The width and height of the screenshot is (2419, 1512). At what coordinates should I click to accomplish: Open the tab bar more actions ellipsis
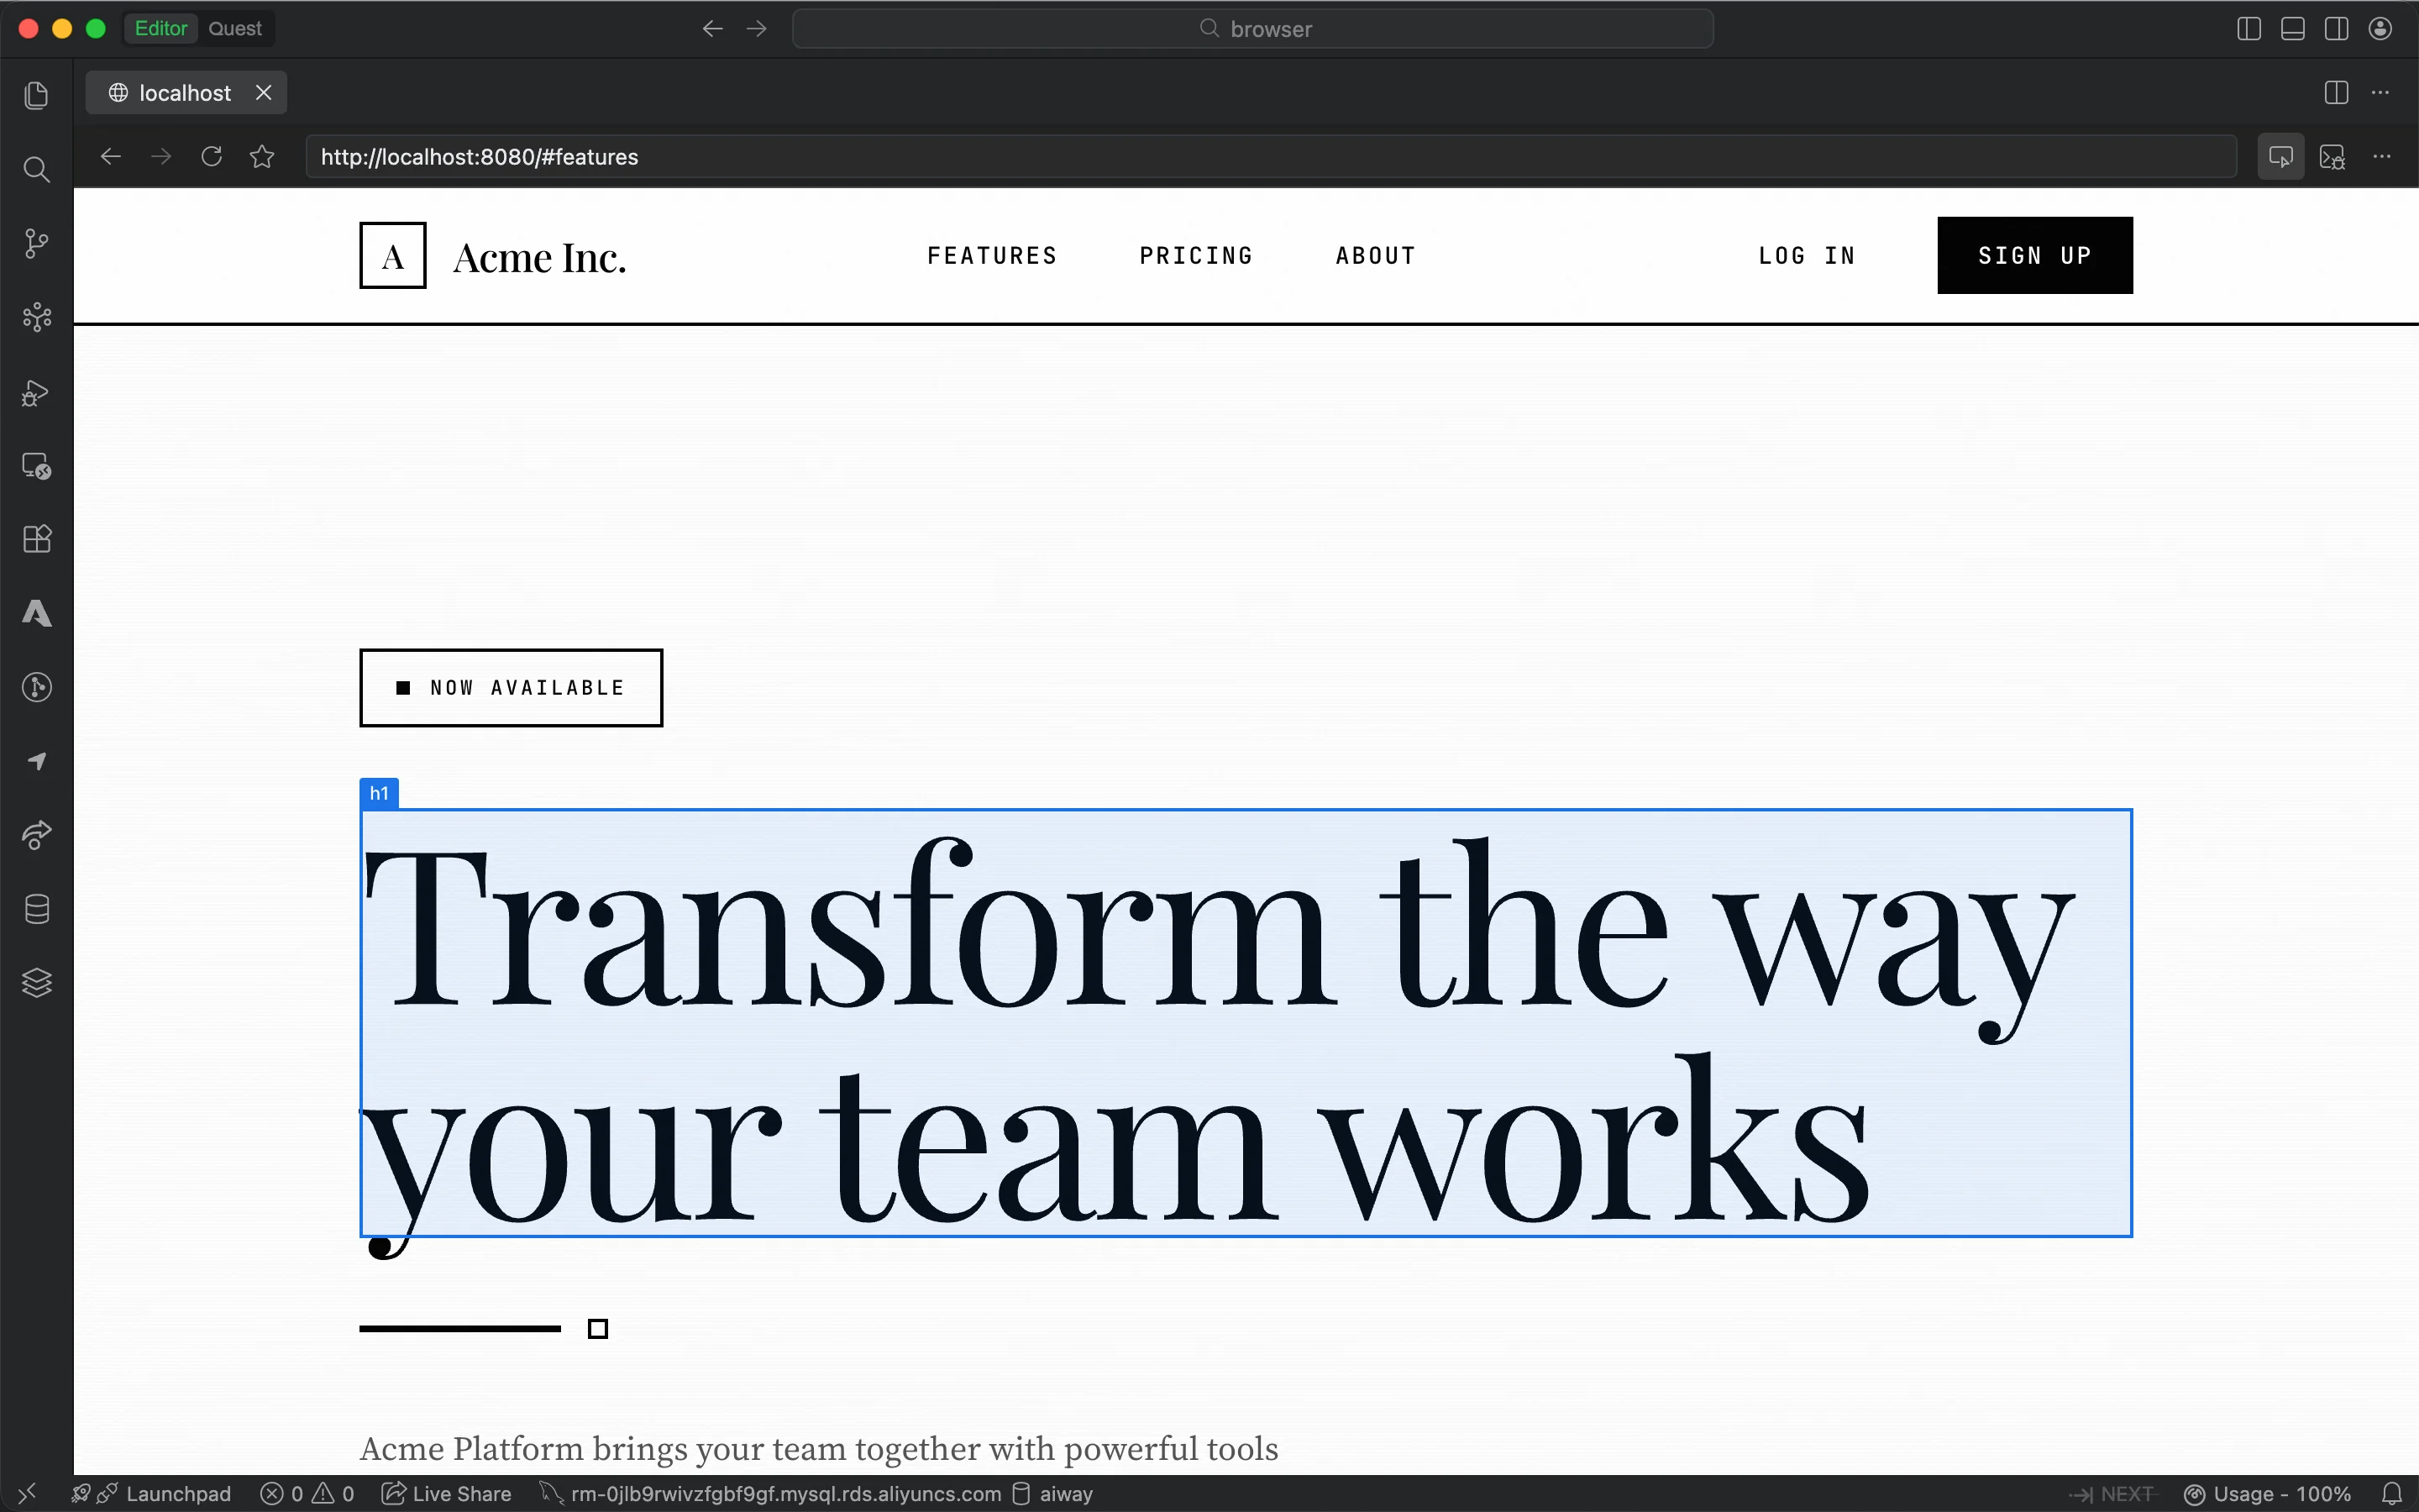tap(2380, 93)
